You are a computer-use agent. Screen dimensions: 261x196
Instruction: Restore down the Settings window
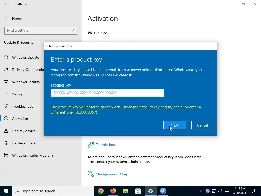tap(243, 4)
